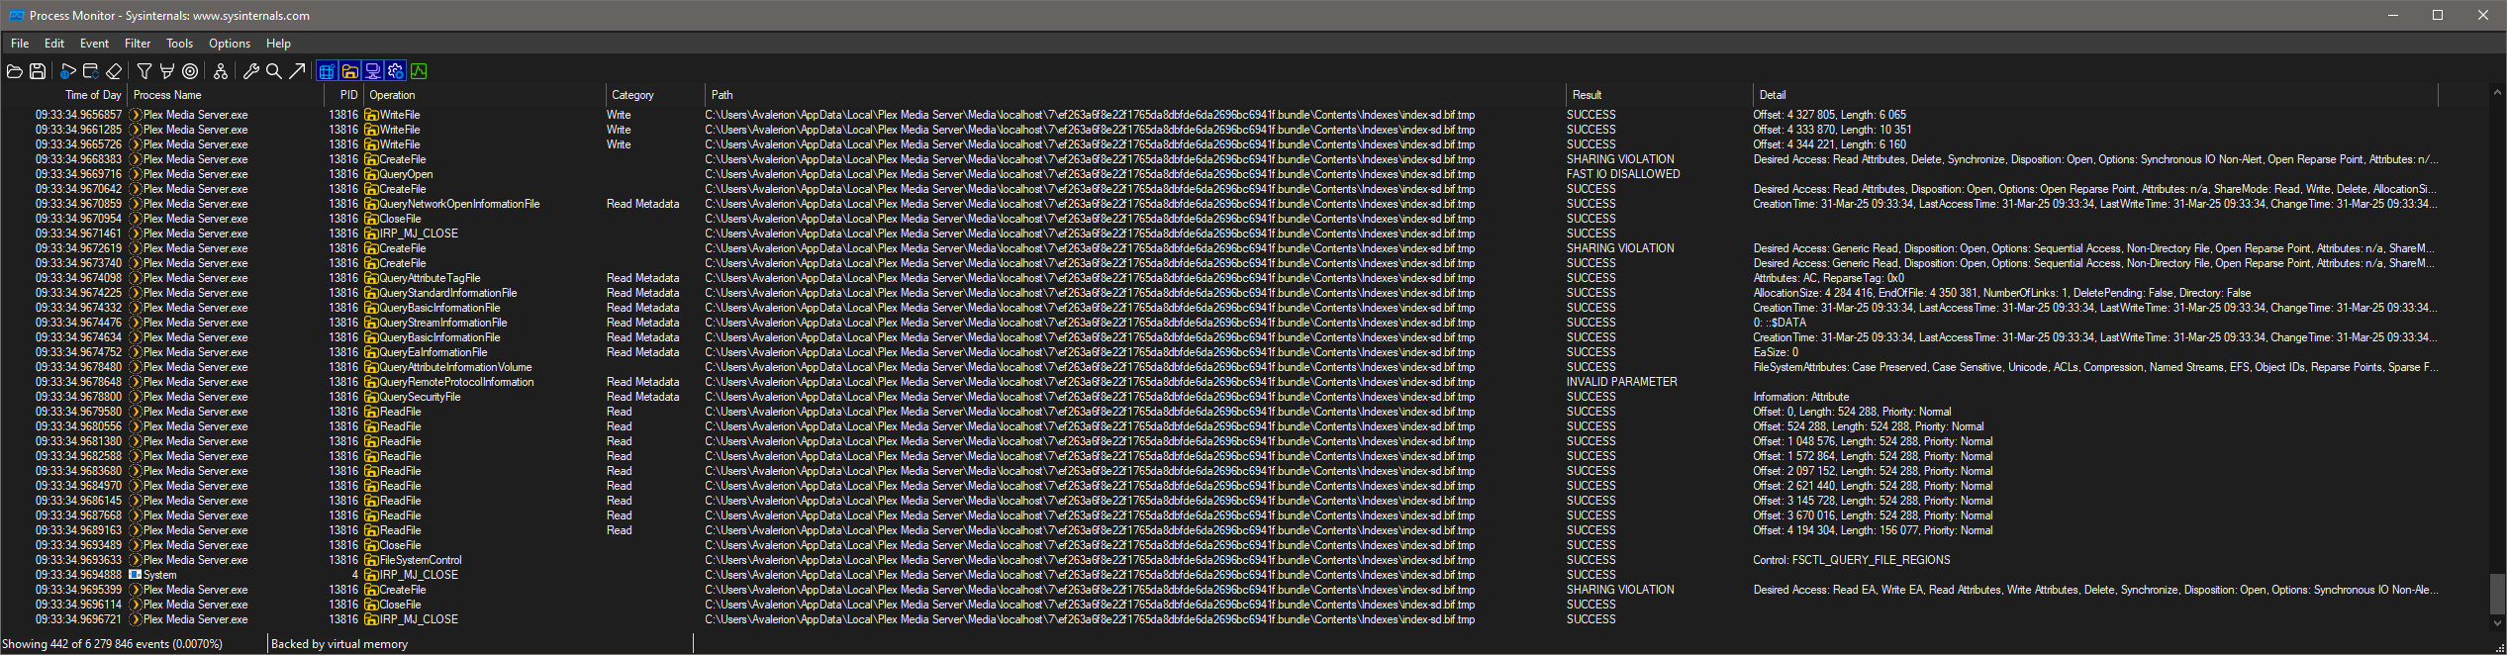Click timestamp 09:33:34.9696721
The width and height of the screenshot is (2507, 655).
coord(78,619)
